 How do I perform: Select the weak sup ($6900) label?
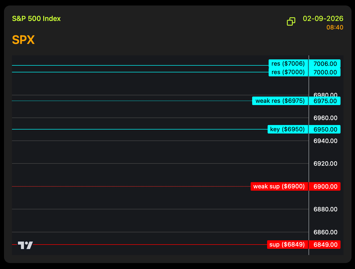pos(279,186)
